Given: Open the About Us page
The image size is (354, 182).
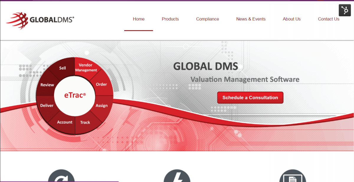Looking at the screenshot, I should [291, 19].
